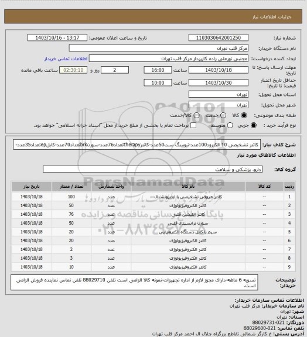This screenshot has width=307, height=337.
Task: Click the announcement date field 1403/10/16 - 13:17
Action: coord(57,38)
